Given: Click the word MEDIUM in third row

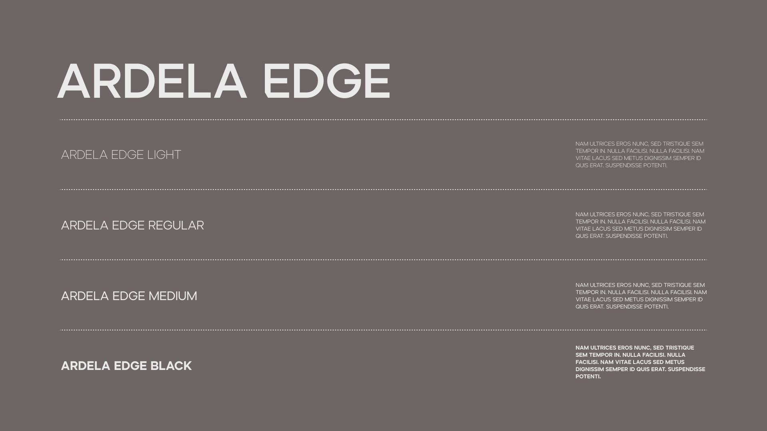Looking at the screenshot, I should (173, 296).
